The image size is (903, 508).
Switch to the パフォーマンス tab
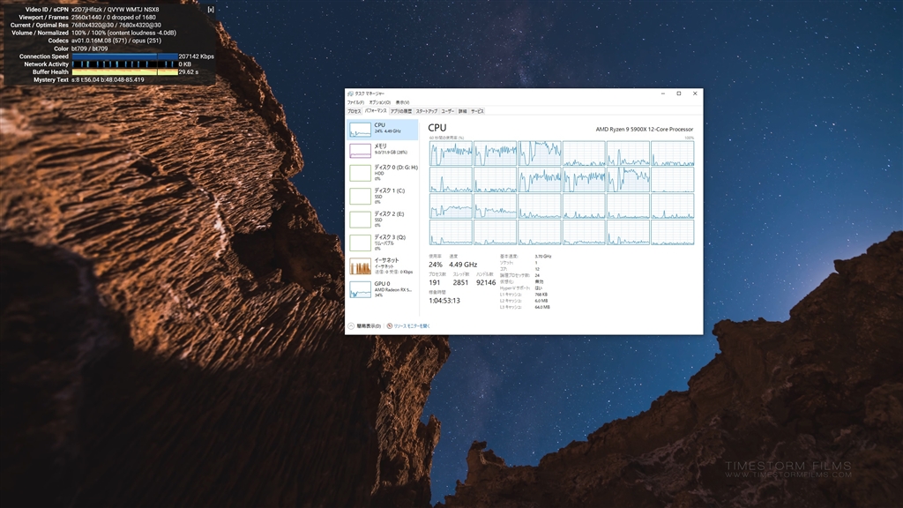376,110
